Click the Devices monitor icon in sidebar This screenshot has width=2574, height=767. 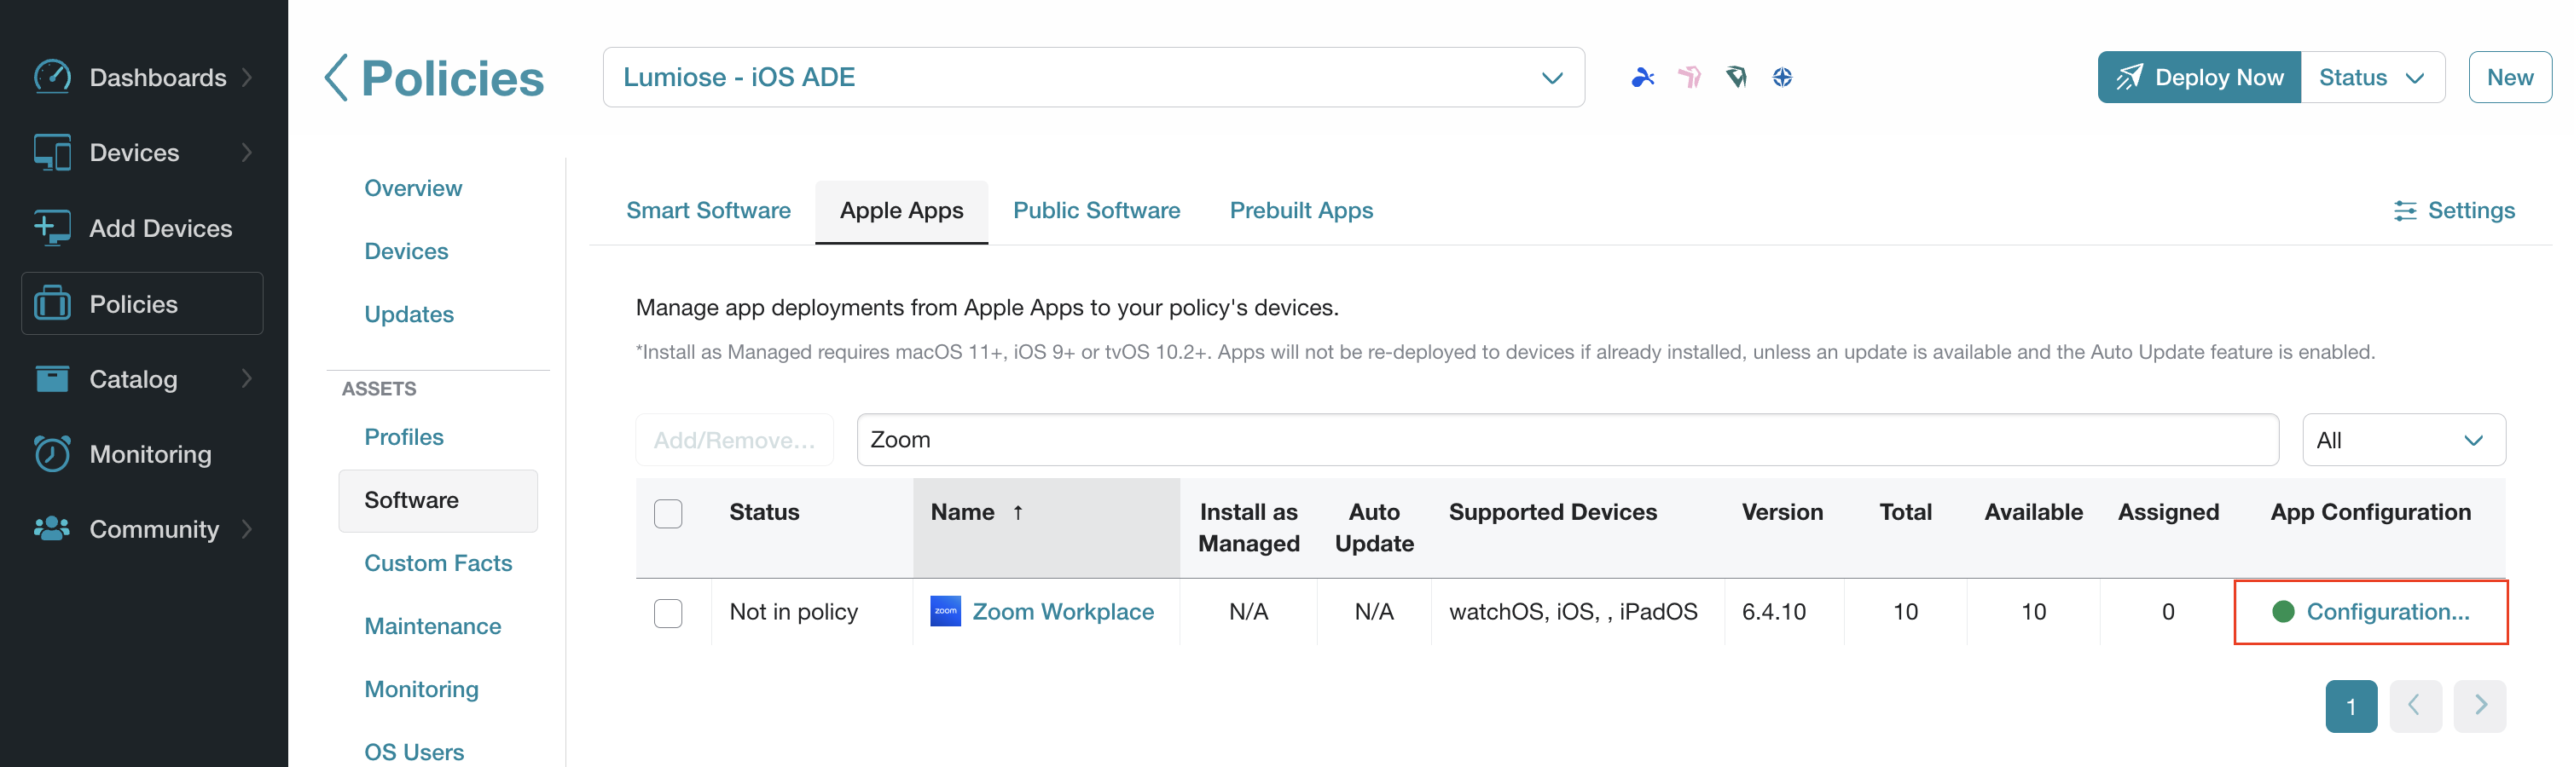(x=52, y=153)
